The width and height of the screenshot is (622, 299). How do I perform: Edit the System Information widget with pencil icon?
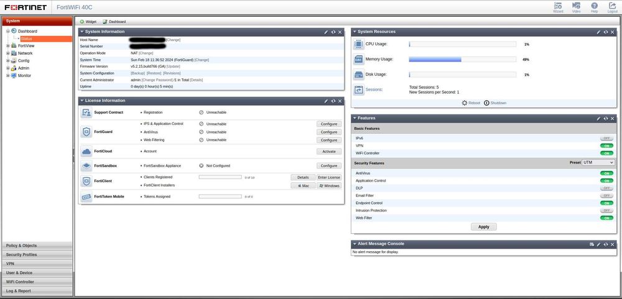coord(326,32)
